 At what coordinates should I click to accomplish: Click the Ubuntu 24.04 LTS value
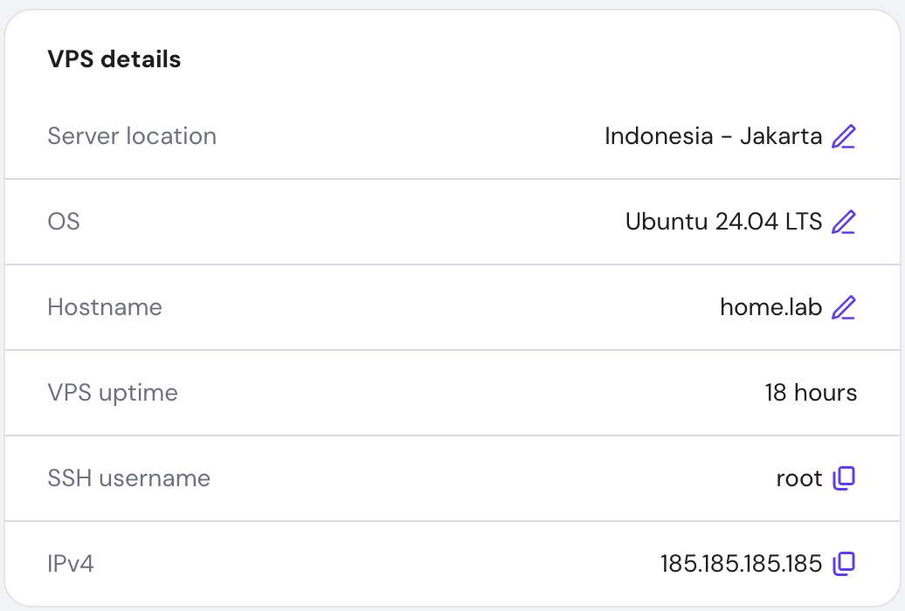(x=723, y=222)
